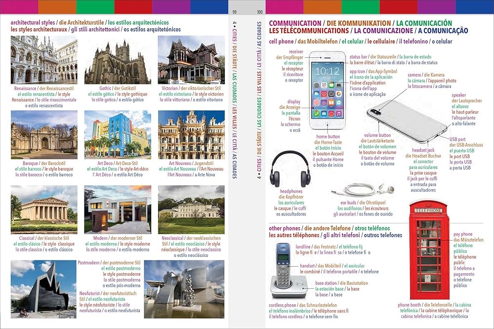This screenshot has width=494, height=329.
Task: Click 'Renaissance / der Renaissancestil' caption
Action: (x=44, y=88)
